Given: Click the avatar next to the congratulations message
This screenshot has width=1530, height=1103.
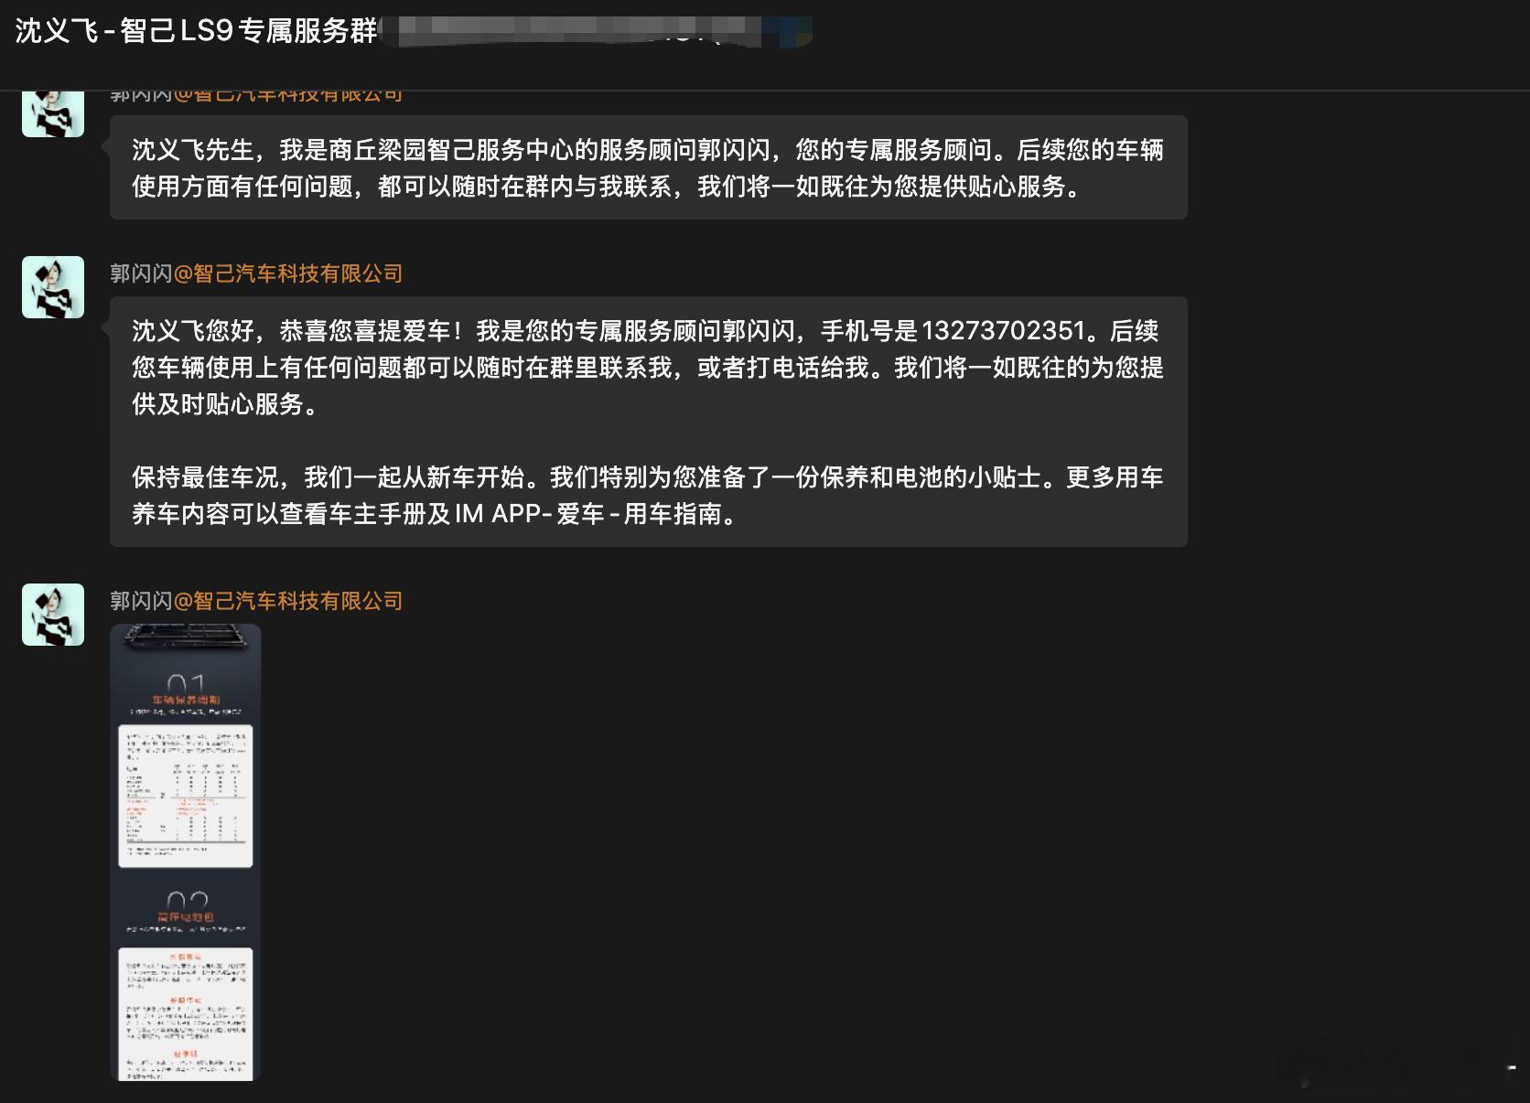Looking at the screenshot, I should pos(52,286).
